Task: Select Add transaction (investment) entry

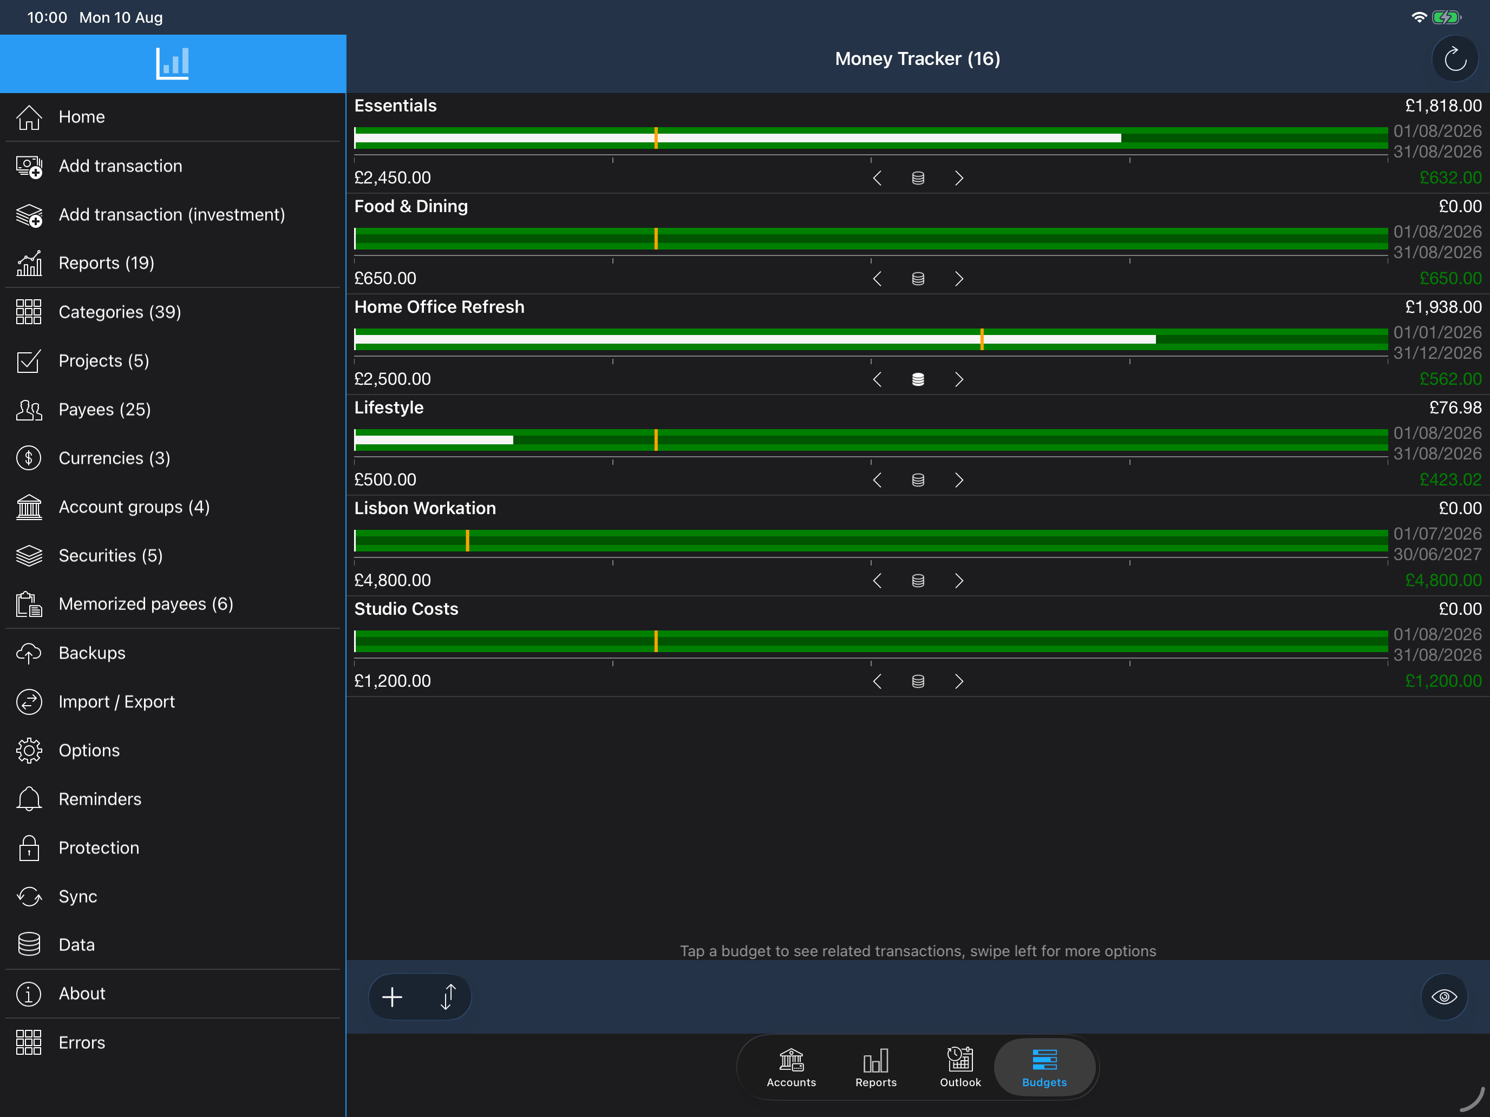Action: [x=172, y=214]
